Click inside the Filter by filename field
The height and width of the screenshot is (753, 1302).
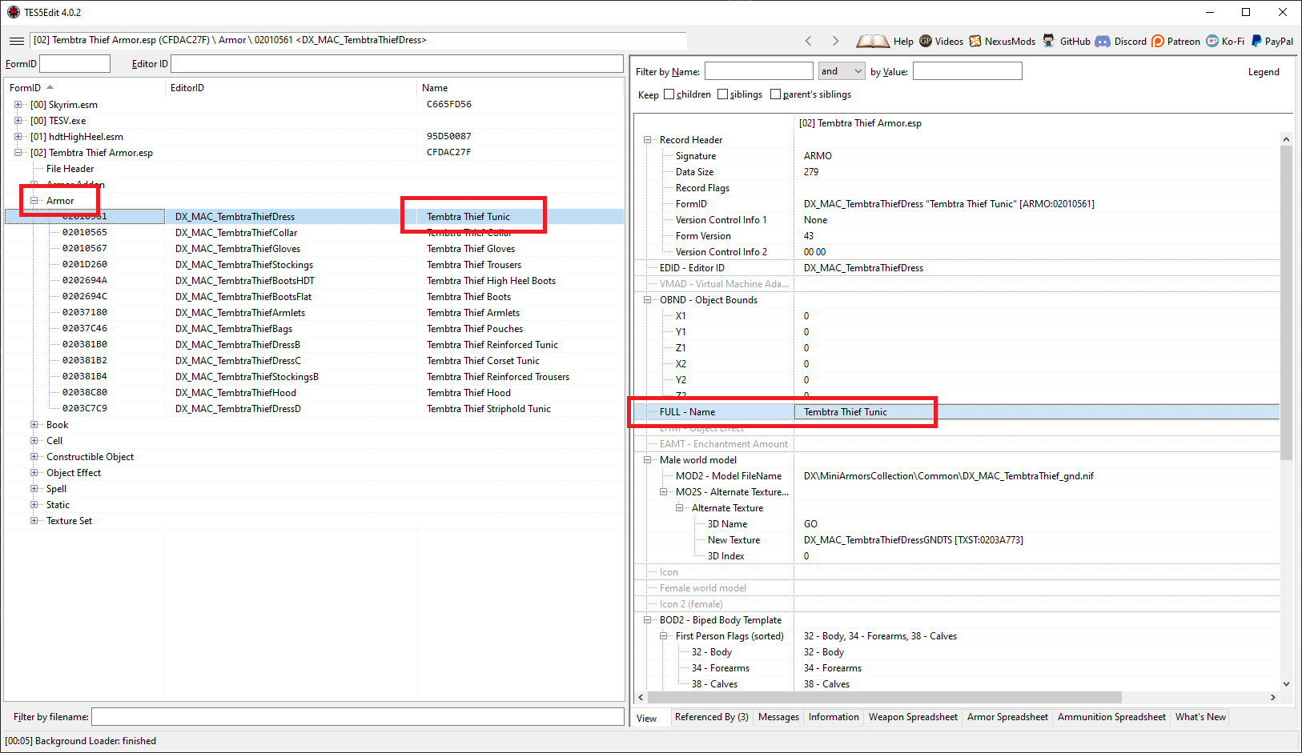[x=356, y=716]
